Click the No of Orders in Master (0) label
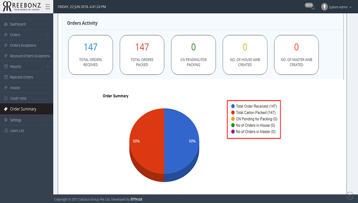The height and width of the screenshot is (203, 358). pyautogui.click(x=256, y=131)
